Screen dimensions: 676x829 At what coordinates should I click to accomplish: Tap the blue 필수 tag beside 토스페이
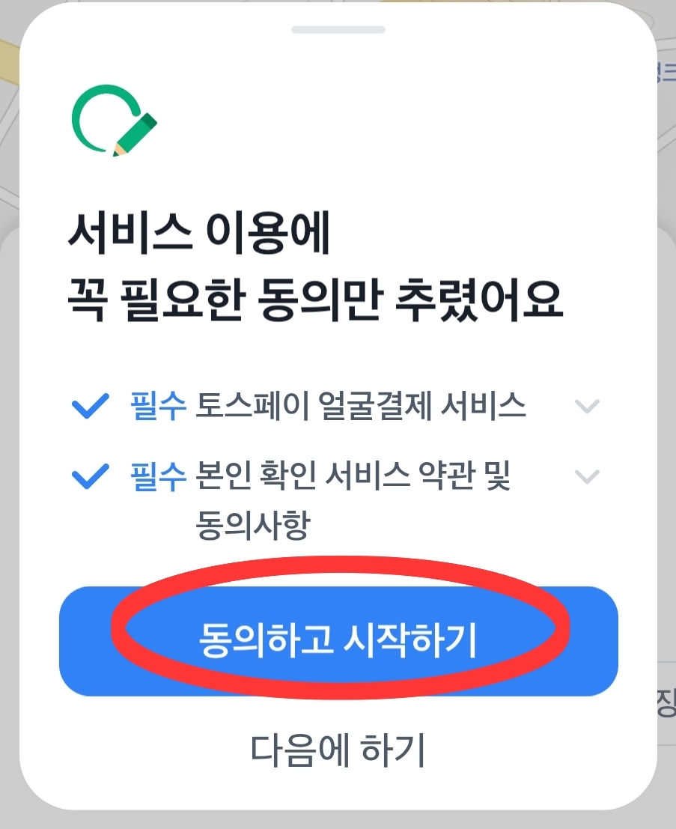coord(158,406)
